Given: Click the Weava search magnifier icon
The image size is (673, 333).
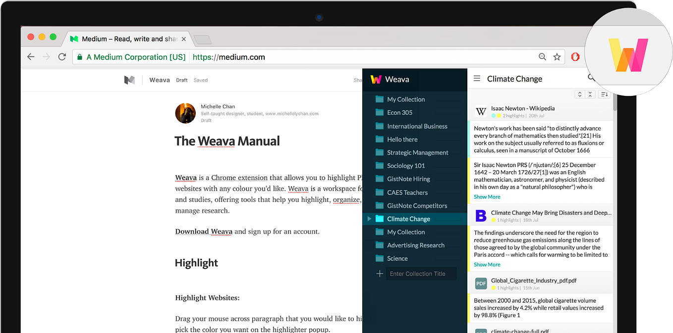Looking at the screenshot, I should tap(592, 78).
